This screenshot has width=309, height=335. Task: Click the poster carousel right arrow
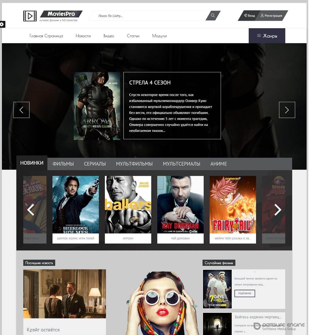click(278, 210)
